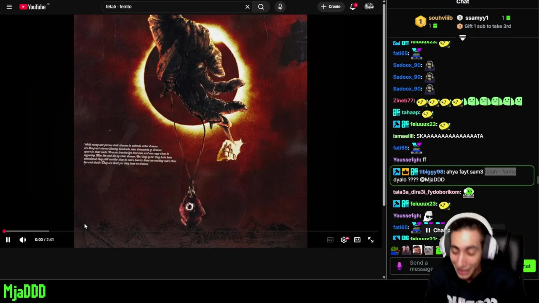Click the green Chat send button
This screenshot has height=303, width=539.
point(528,266)
